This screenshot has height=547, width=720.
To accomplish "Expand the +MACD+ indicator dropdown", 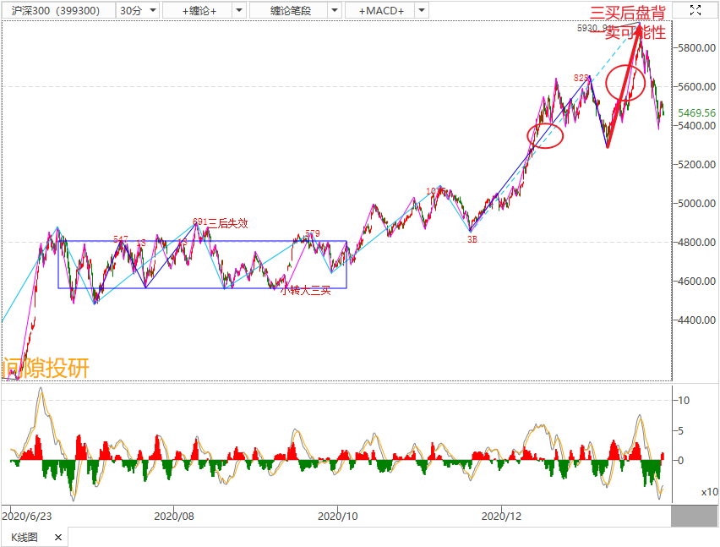I will point(420,11).
